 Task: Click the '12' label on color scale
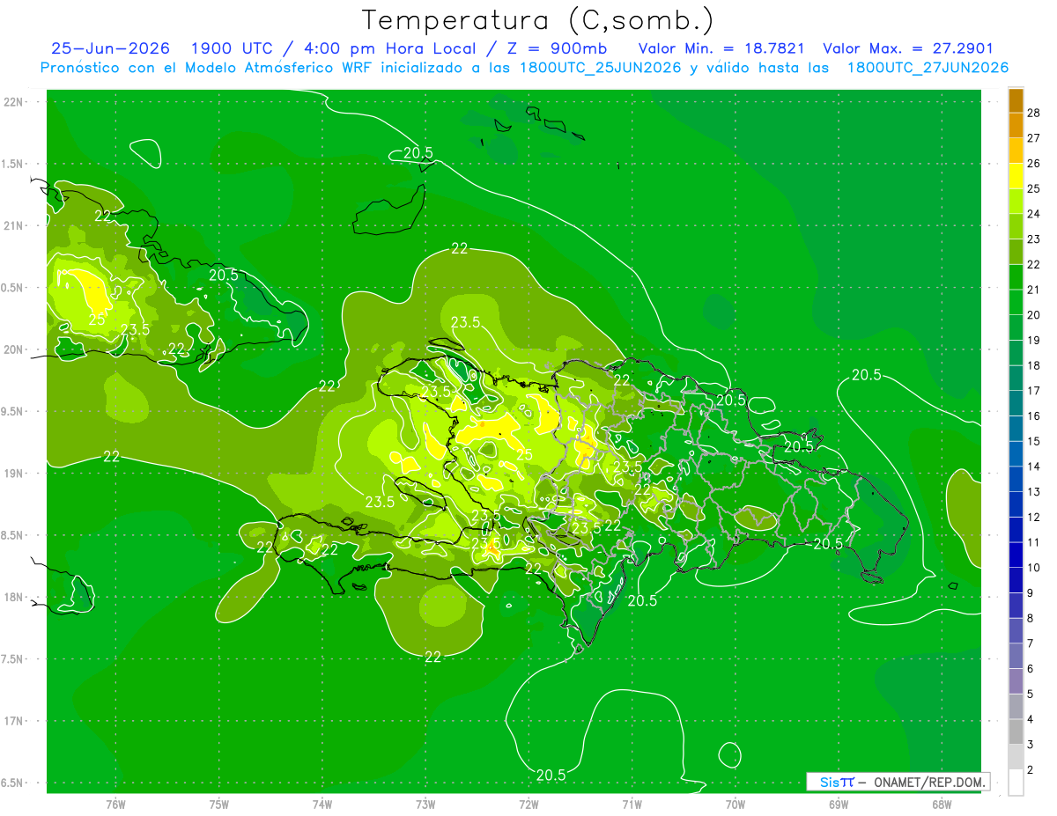[1035, 517]
